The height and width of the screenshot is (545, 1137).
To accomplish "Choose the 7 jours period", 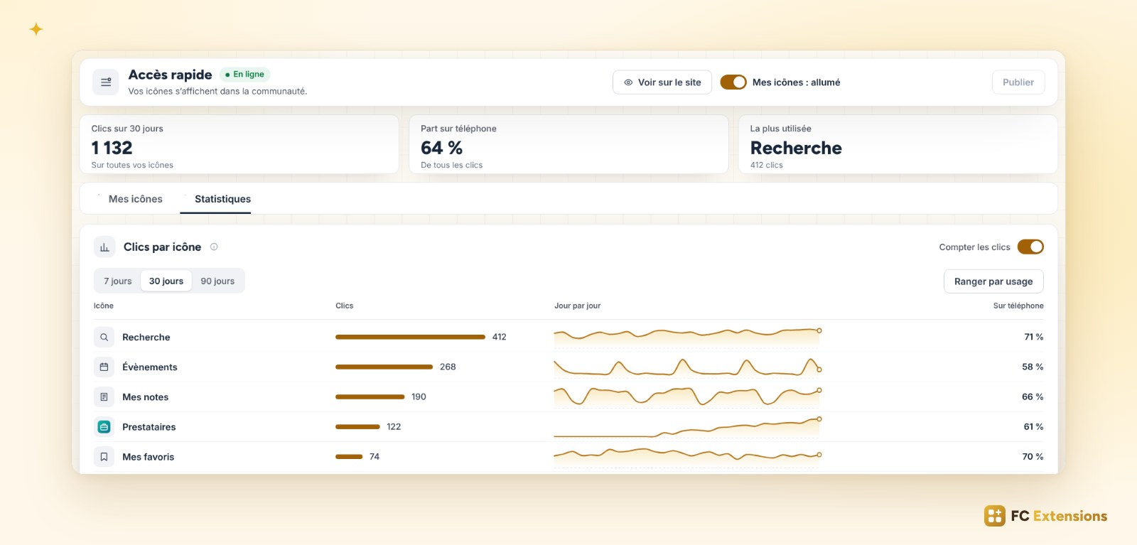I will (118, 281).
